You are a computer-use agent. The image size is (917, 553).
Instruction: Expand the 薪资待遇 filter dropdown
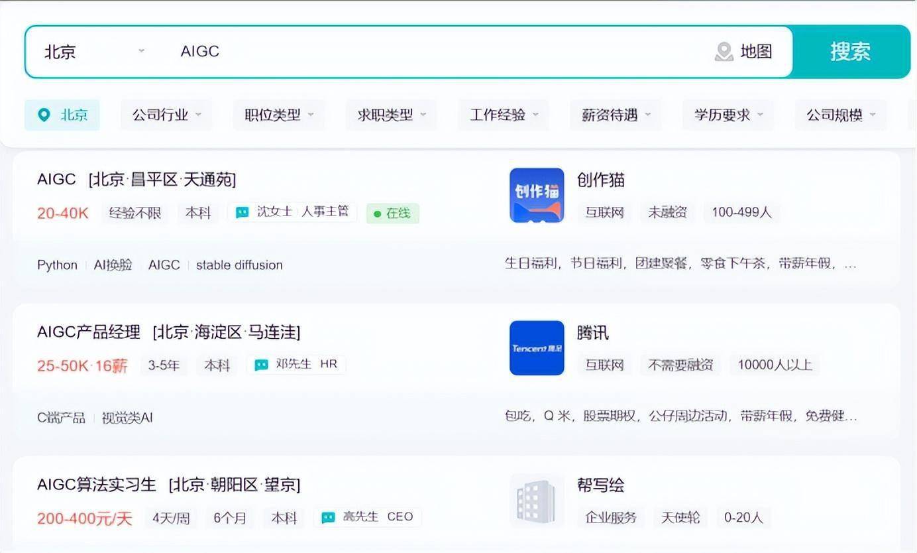tap(616, 115)
